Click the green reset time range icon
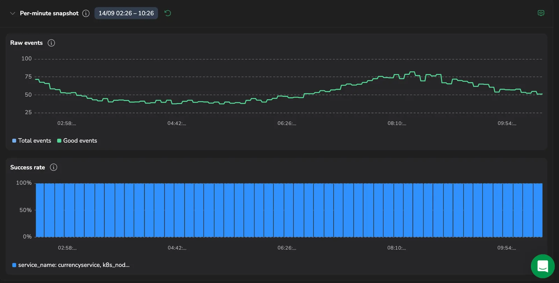Screen dimensions: 559x283 168,13
